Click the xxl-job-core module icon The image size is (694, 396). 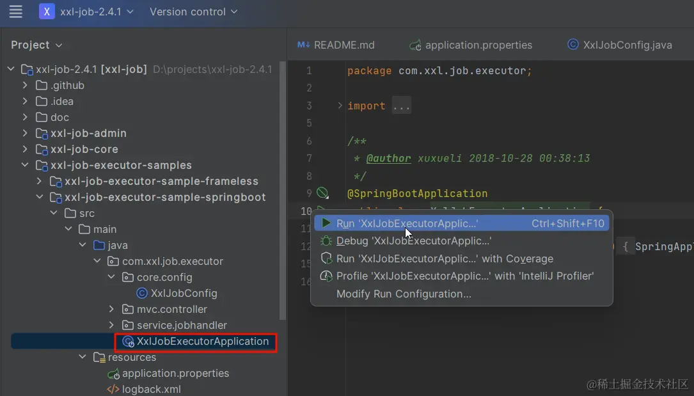[42, 149]
